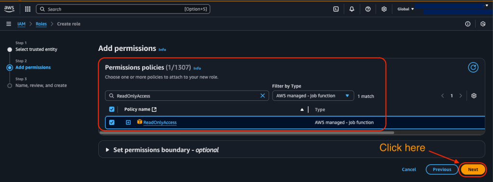Click the Policy name column header

pos(137,109)
